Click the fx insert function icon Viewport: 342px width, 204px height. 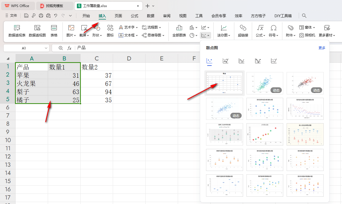point(69,48)
